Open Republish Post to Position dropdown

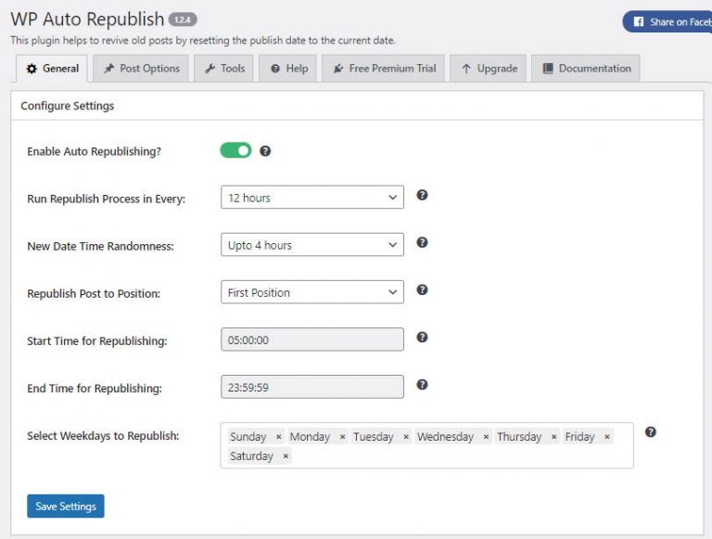coord(312,292)
